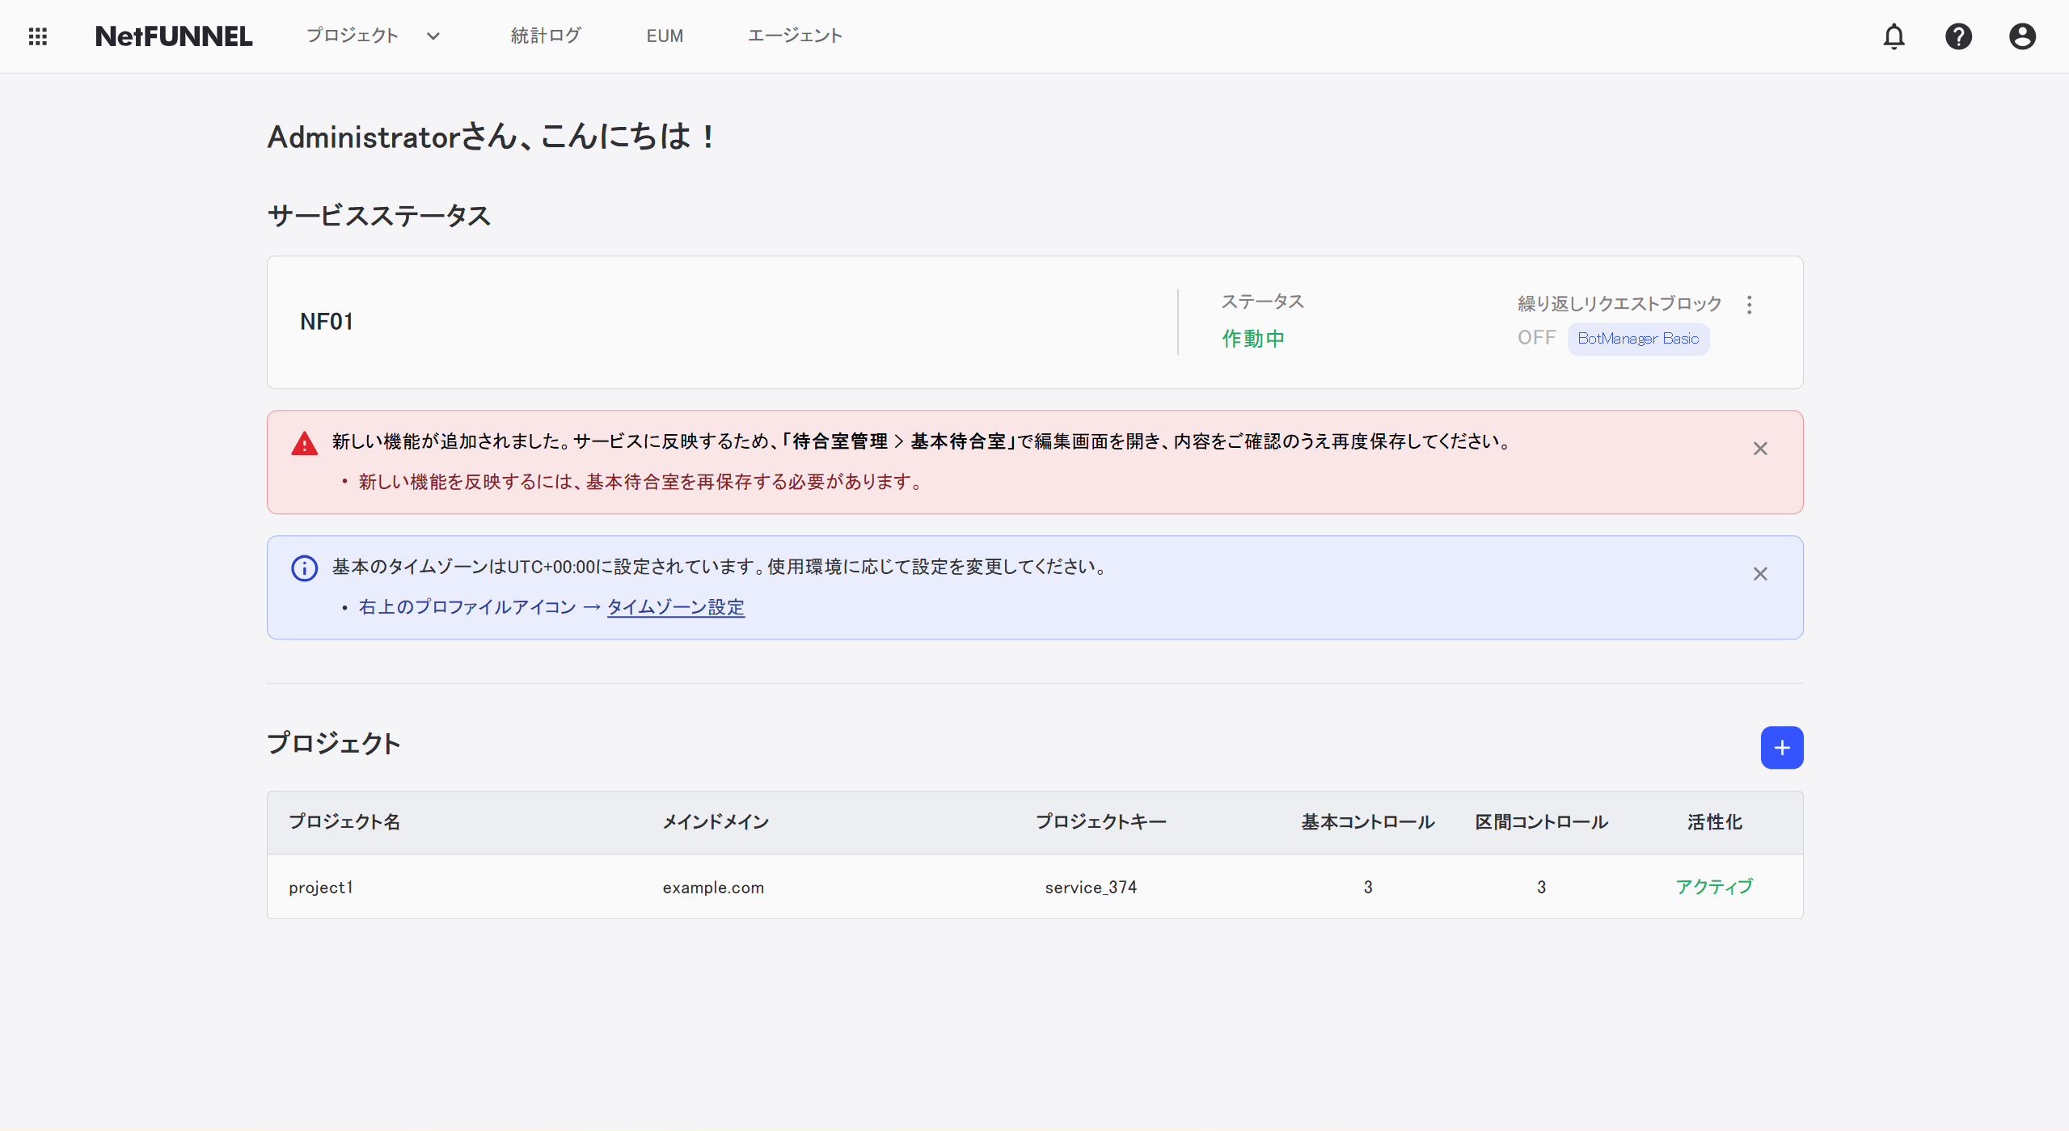Click the info icon on the timezone notice
The width and height of the screenshot is (2069, 1131).
(x=303, y=568)
